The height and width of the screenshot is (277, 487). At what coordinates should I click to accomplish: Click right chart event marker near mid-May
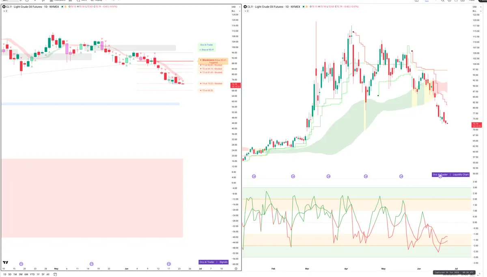[x=401, y=176]
